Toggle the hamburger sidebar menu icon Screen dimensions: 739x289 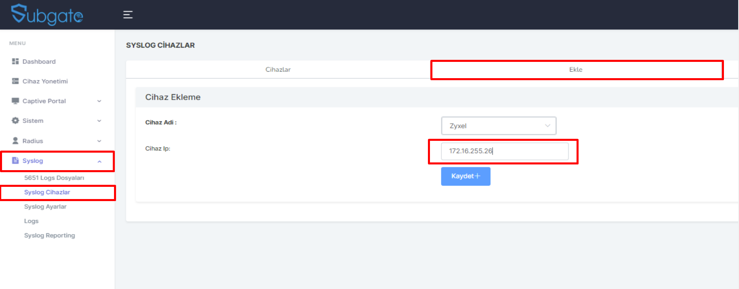pos(128,15)
